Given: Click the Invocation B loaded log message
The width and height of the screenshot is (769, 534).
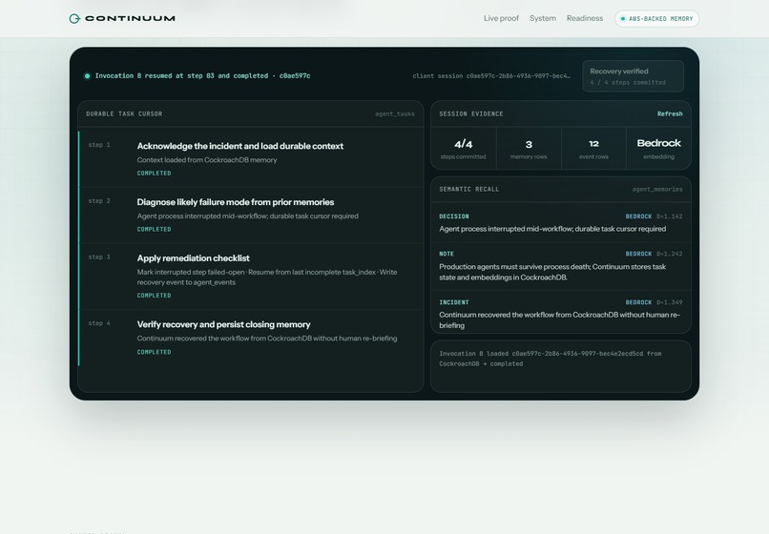Looking at the screenshot, I should coord(551,359).
